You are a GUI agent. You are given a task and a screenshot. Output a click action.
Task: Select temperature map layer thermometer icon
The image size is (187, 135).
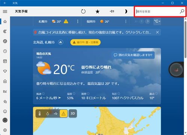tap(40, 113)
